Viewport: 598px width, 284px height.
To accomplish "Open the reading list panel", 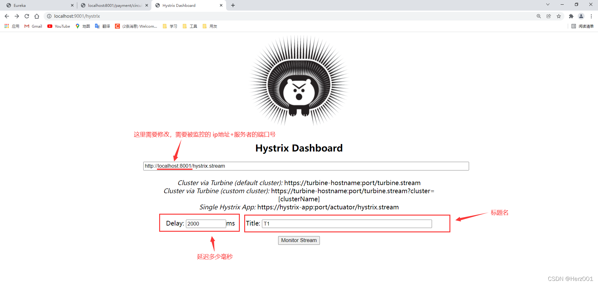I will pyautogui.click(x=582, y=26).
